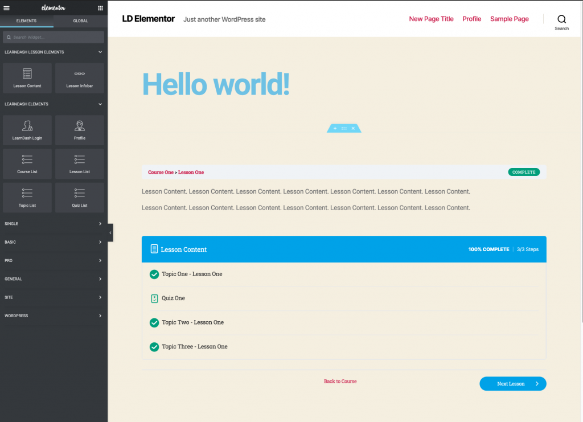Collapse the Elementor side panel
The height and width of the screenshot is (422, 583).
pos(110,233)
